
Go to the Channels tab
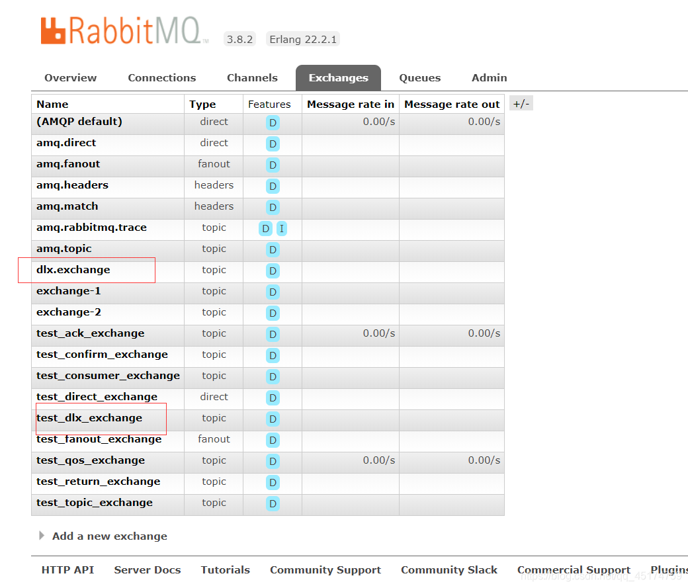click(252, 77)
